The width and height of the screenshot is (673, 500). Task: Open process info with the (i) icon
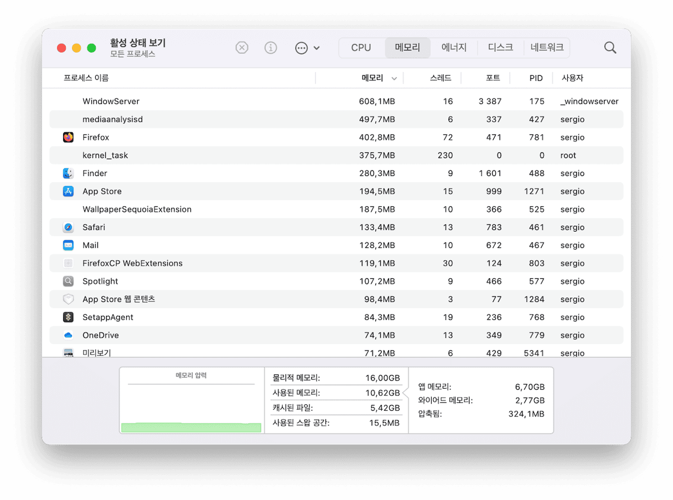tap(271, 48)
